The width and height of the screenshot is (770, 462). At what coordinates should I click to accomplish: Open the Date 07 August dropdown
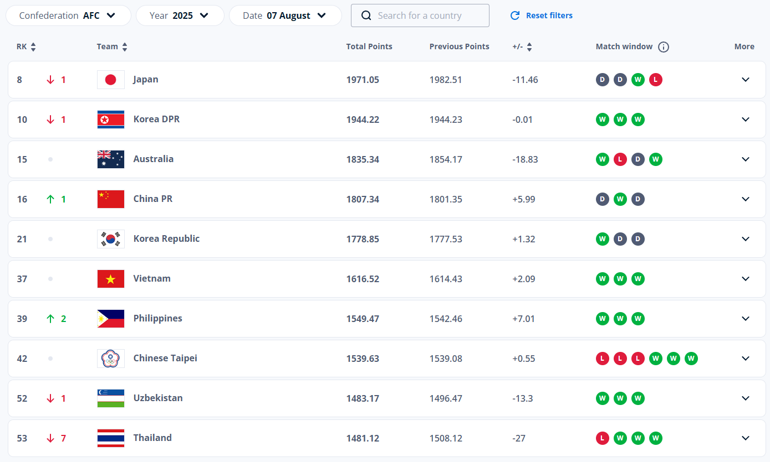tap(285, 15)
